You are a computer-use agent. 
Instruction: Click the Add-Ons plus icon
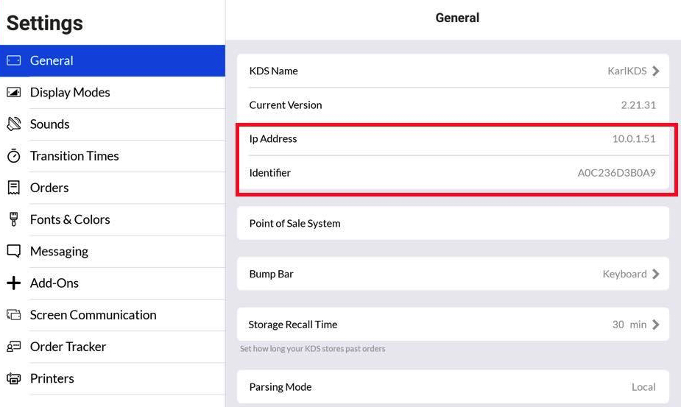coord(14,283)
